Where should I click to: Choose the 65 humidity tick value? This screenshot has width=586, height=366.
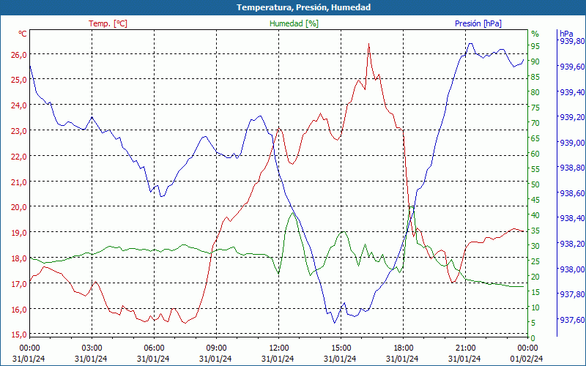tap(535, 138)
